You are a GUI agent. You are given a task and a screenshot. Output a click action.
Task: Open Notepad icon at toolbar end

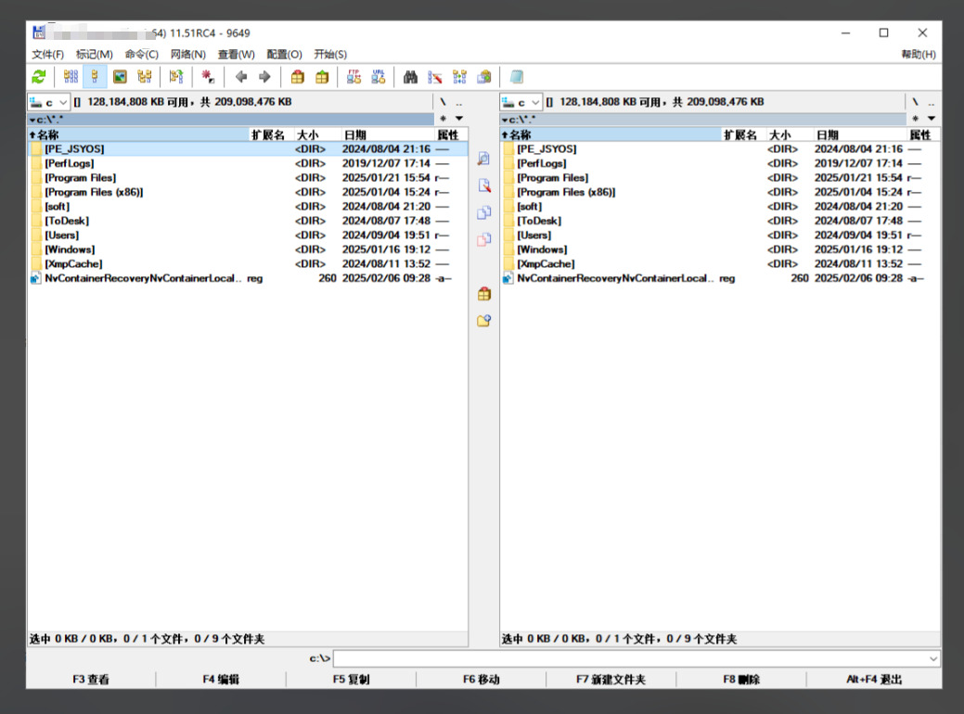517,77
